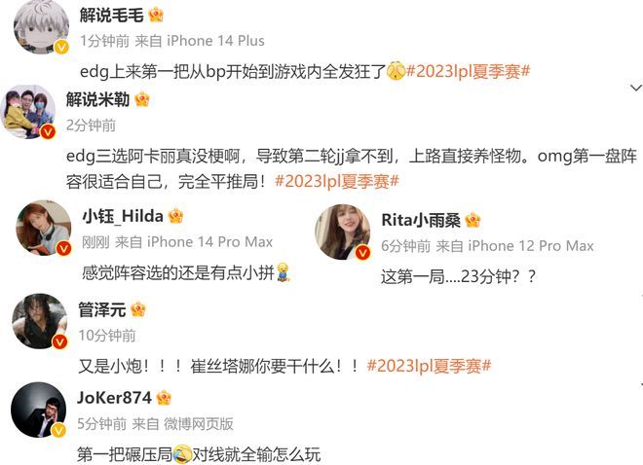Open the #2023lpl夏季赛# hashtag in 管泽元's post
The height and width of the screenshot is (465, 643).
[429, 366]
